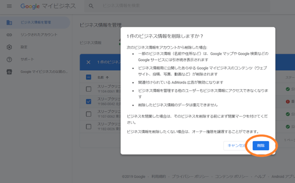The image size is (295, 183).
Task: Click the link icon for リンクされたアカウント
Action: tap(9, 35)
